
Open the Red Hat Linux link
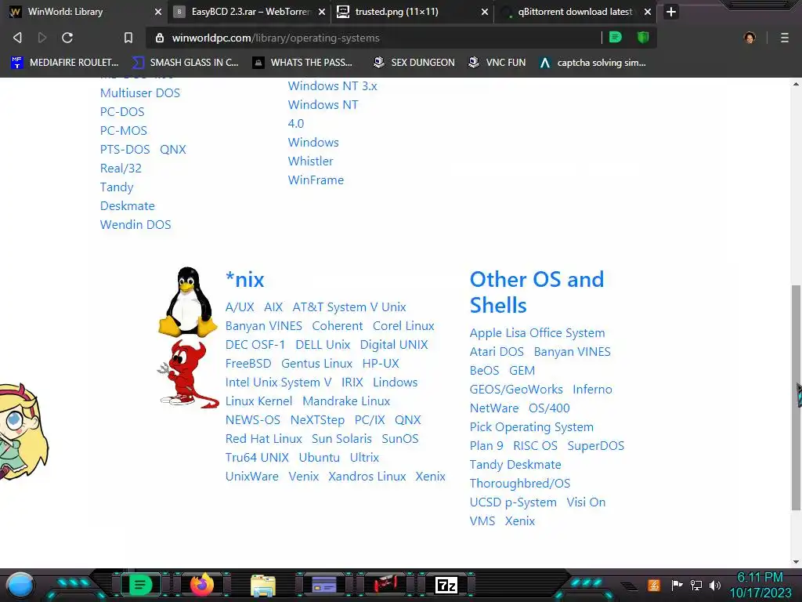[263, 439]
